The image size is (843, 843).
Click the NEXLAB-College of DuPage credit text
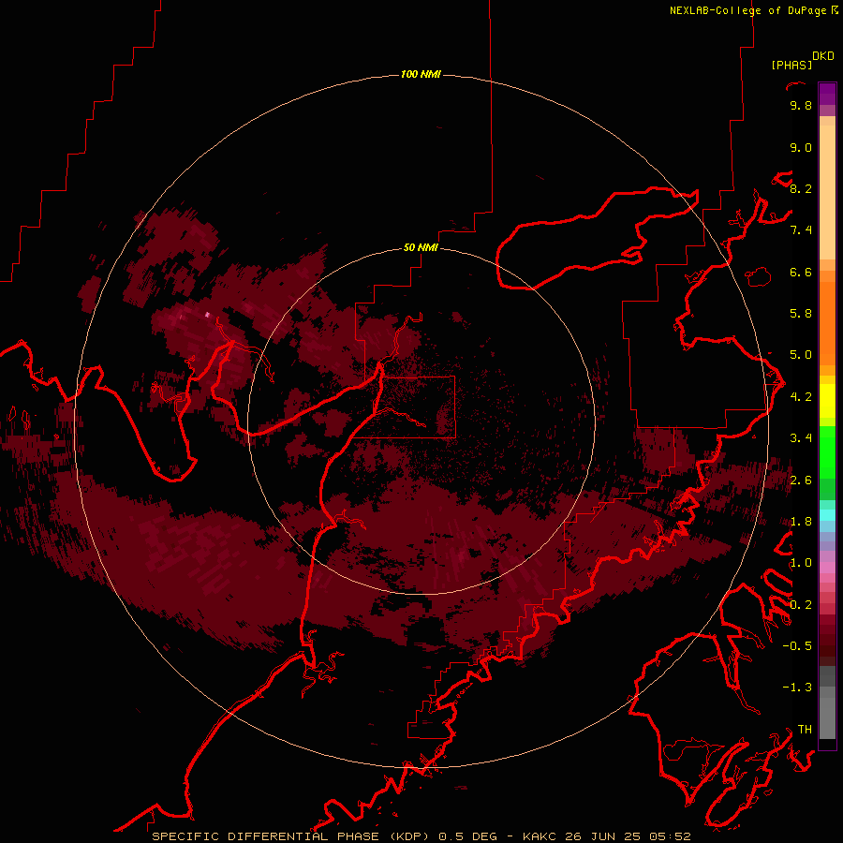747,10
